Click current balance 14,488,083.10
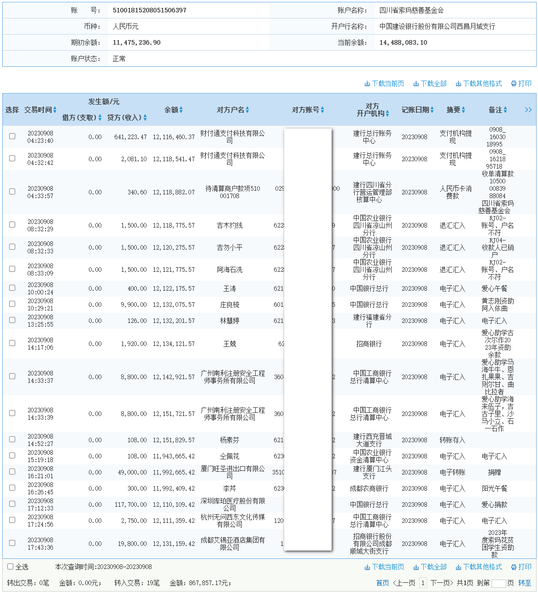This screenshot has width=538, height=592. tap(403, 42)
